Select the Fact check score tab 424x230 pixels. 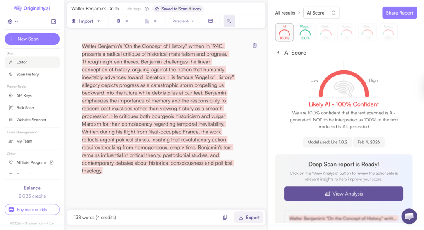click(388, 32)
